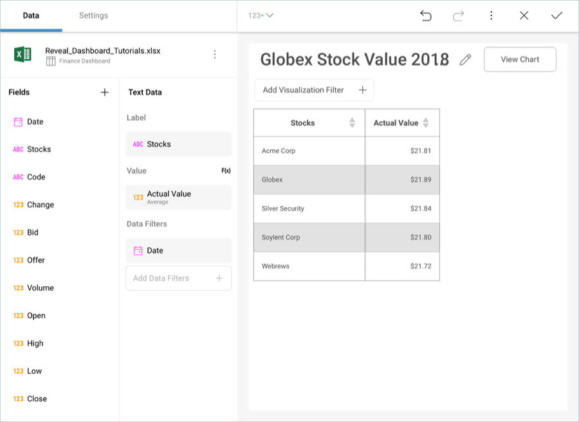Viewport: 579px width, 422px height.
Task: Open the Stocks label pill
Action: tap(178, 144)
